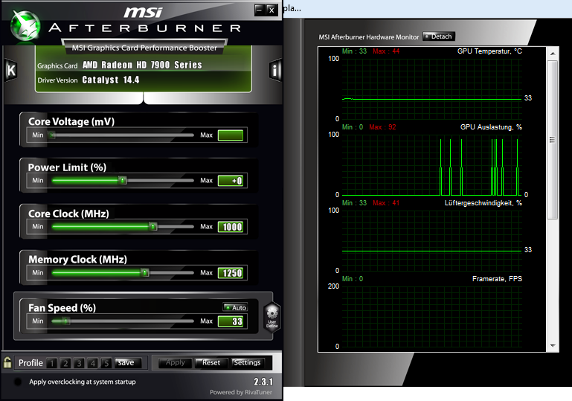The width and height of the screenshot is (572, 401).
Task: Select profile slot 2
Action: pos(65,363)
